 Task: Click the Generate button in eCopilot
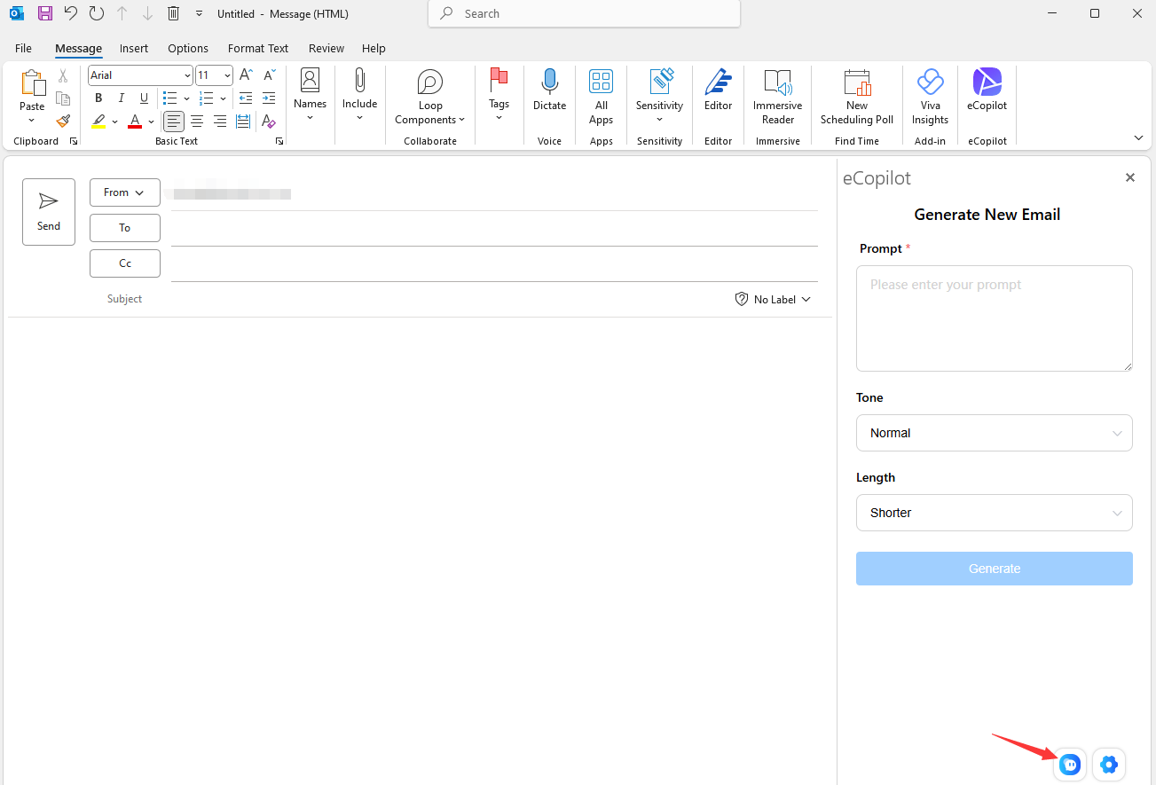[994, 569]
